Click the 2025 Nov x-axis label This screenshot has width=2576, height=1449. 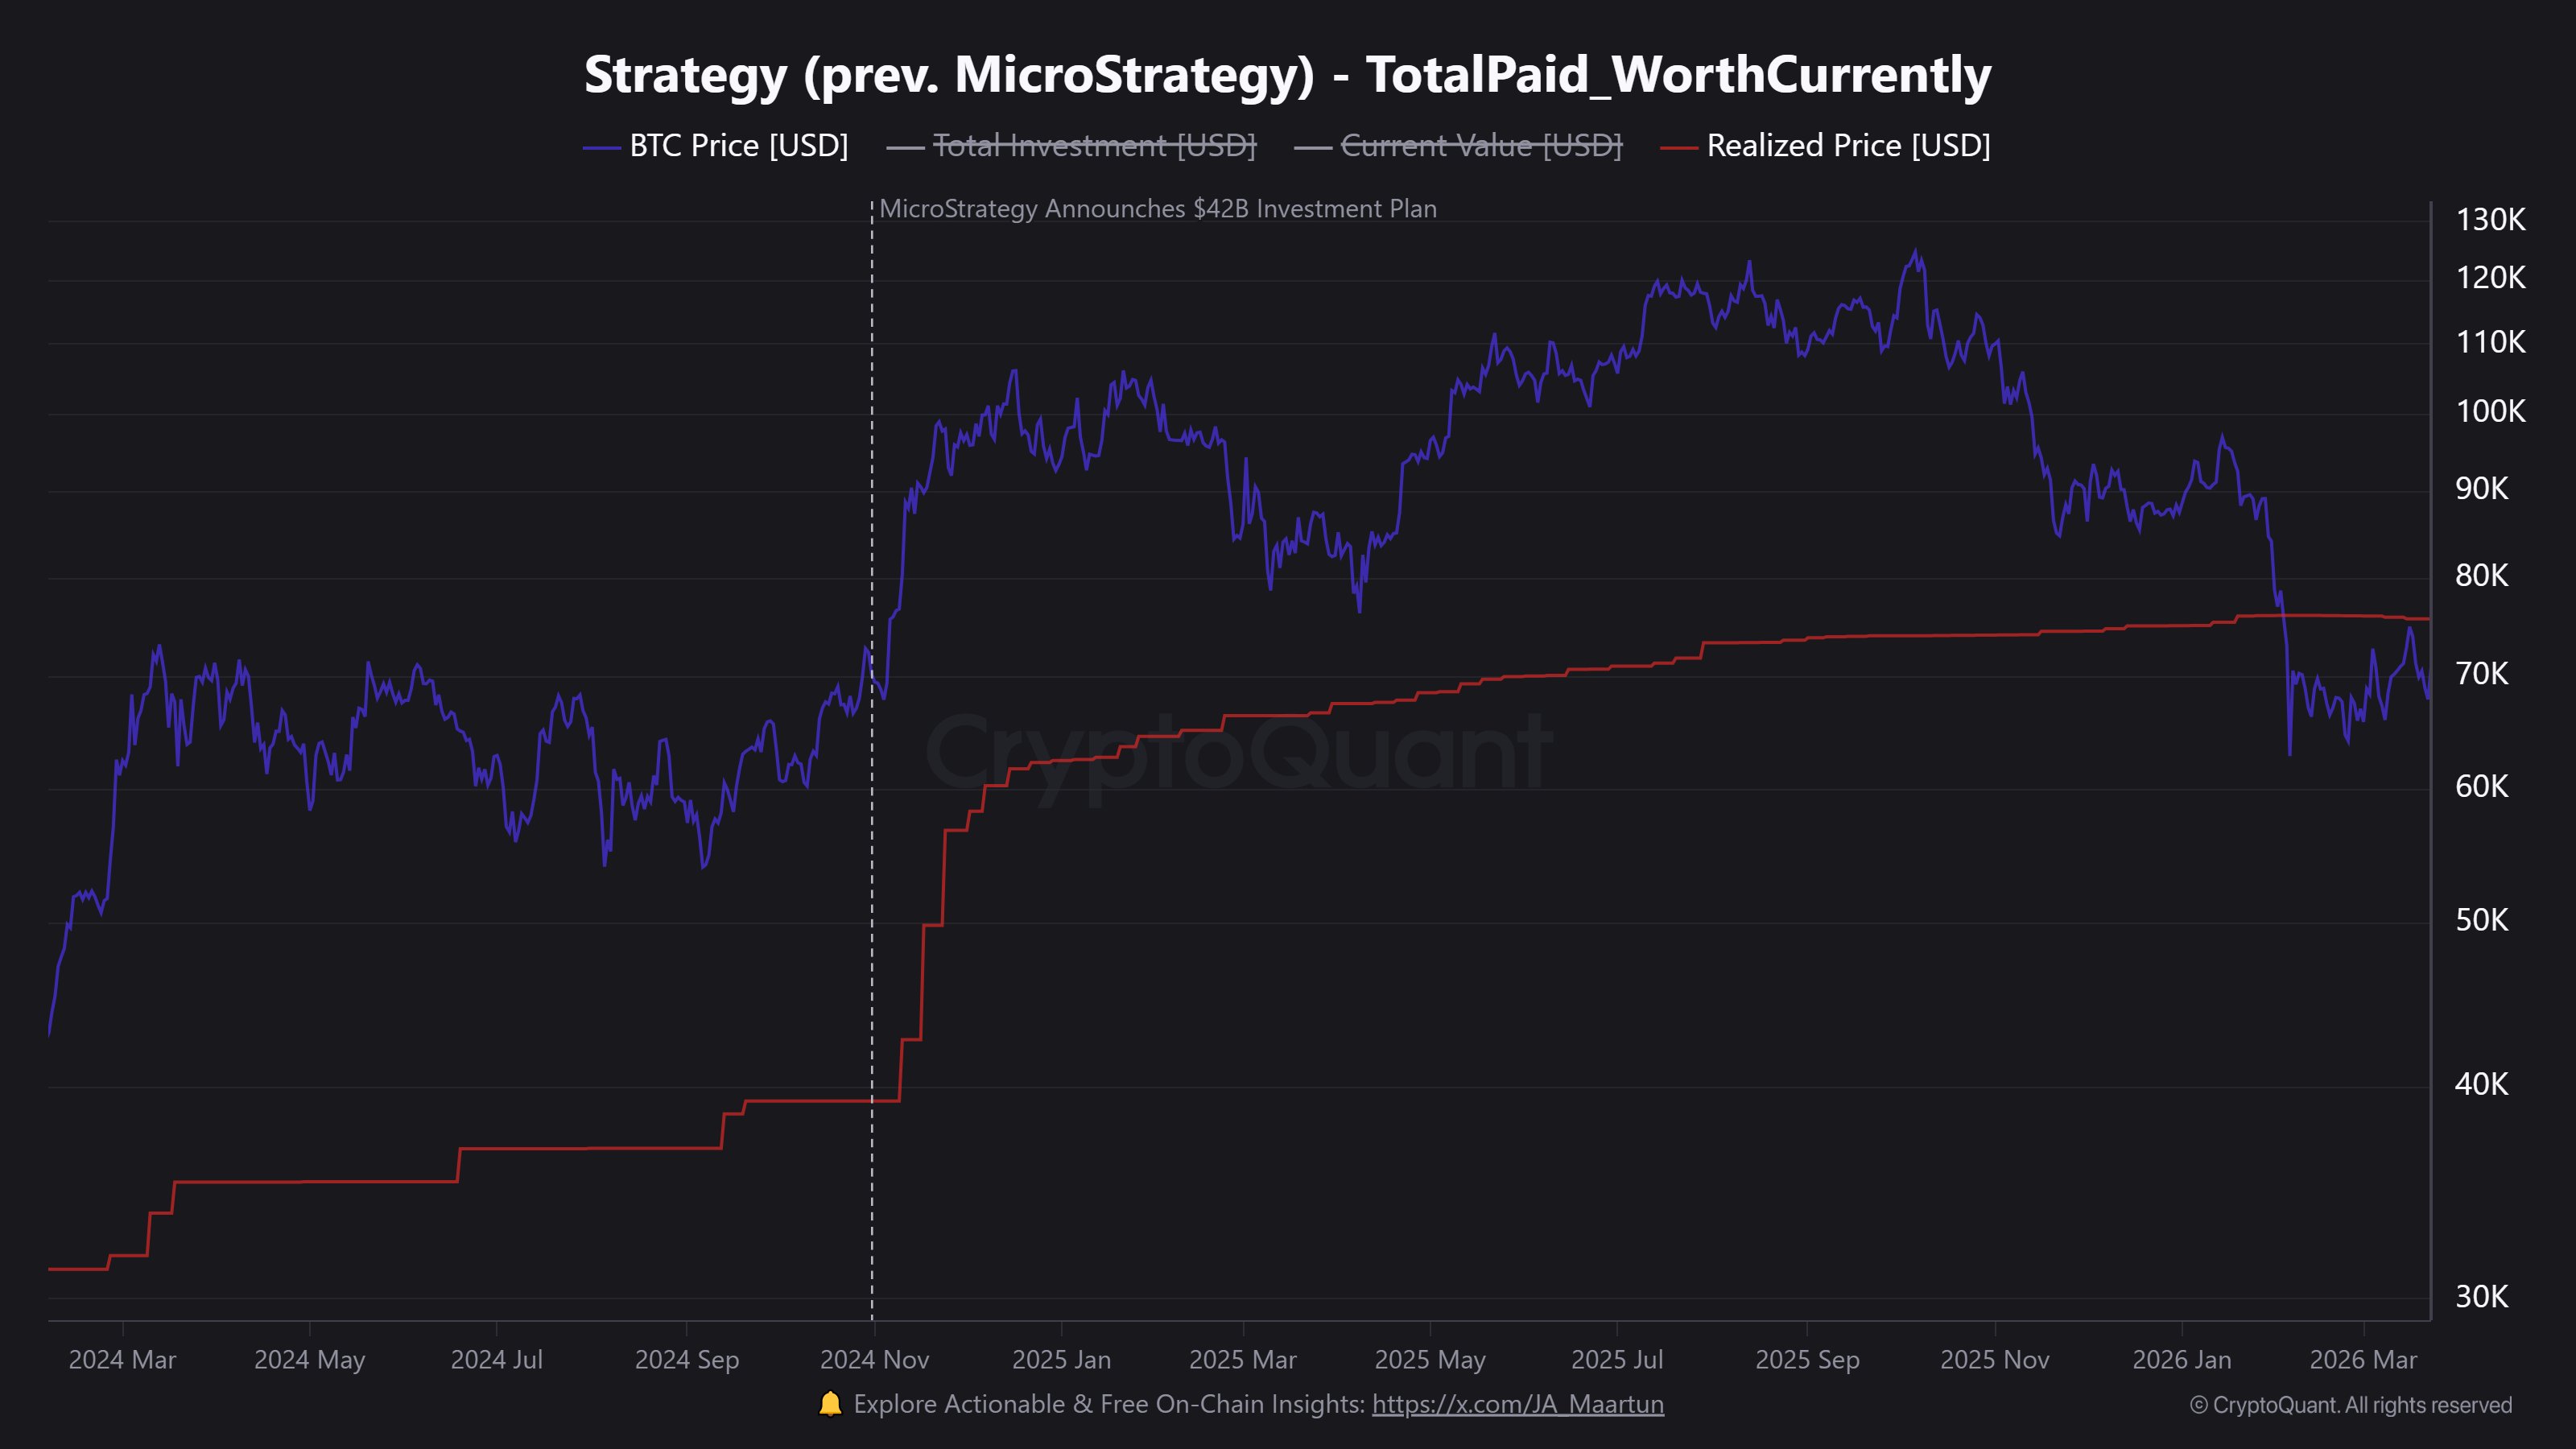coord(1995,1360)
